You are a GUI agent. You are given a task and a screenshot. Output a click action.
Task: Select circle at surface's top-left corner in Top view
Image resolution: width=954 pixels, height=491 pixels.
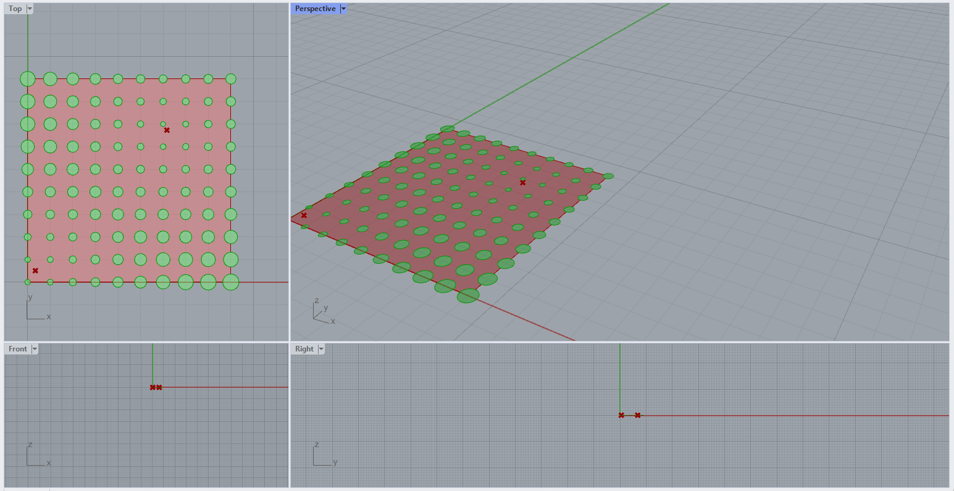point(27,78)
